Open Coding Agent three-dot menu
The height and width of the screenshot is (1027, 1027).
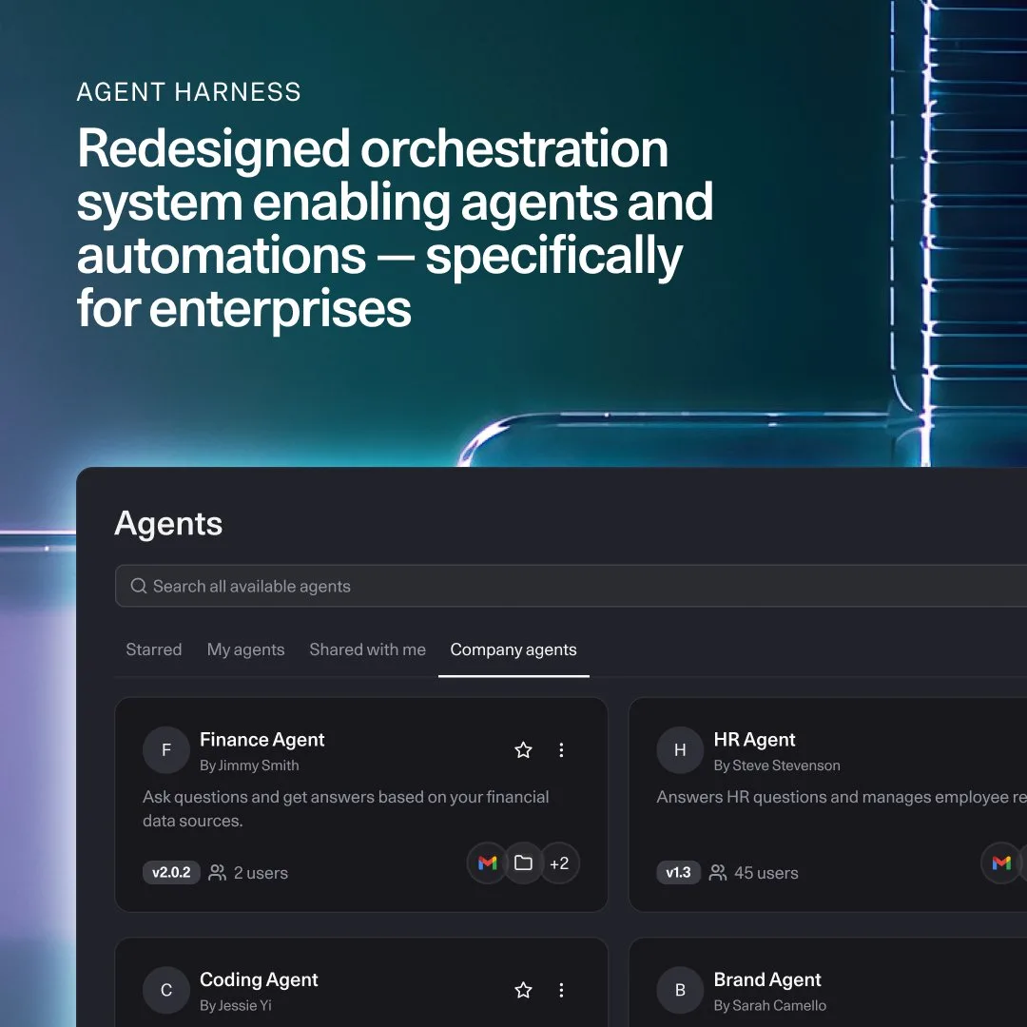coord(561,990)
